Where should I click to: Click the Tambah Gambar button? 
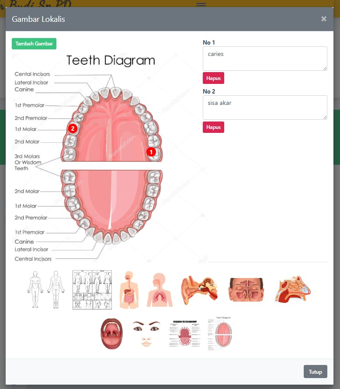[34, 44]
